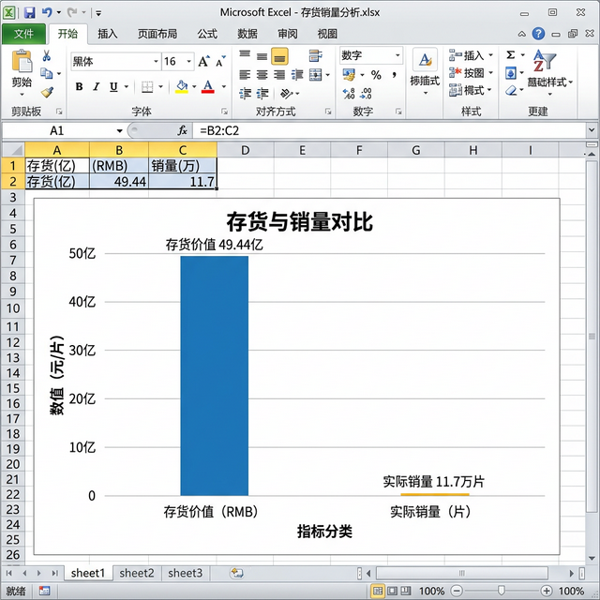Expand the font size dropdown showing 16
The image size is (600, 600).
point(190,61)
